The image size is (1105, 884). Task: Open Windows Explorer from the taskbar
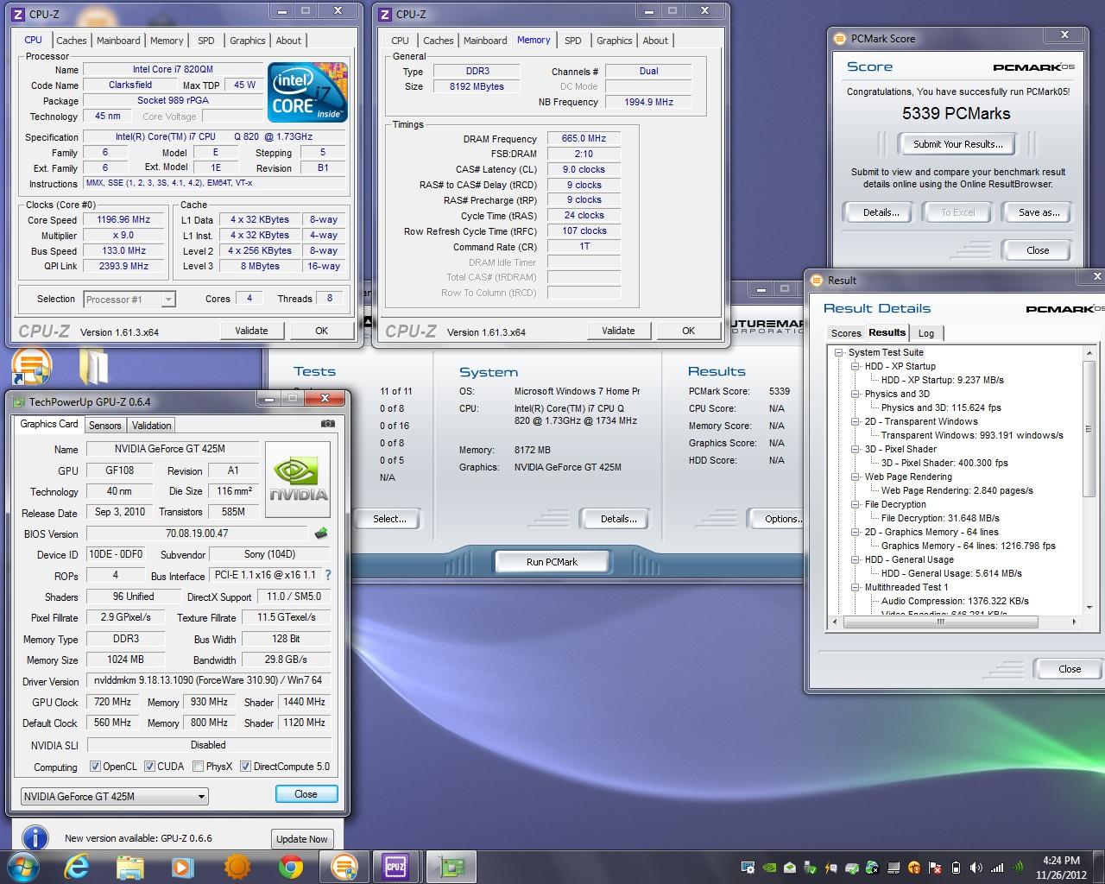click(x=130, y=866)
